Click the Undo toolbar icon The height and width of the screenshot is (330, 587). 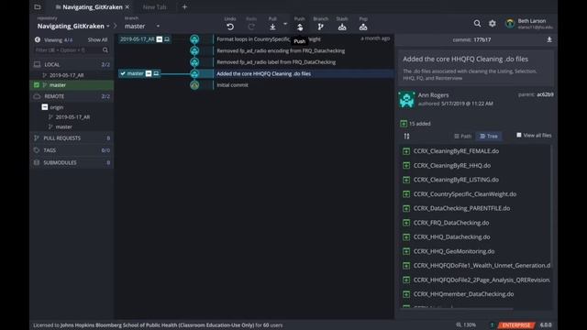(230, 27)
